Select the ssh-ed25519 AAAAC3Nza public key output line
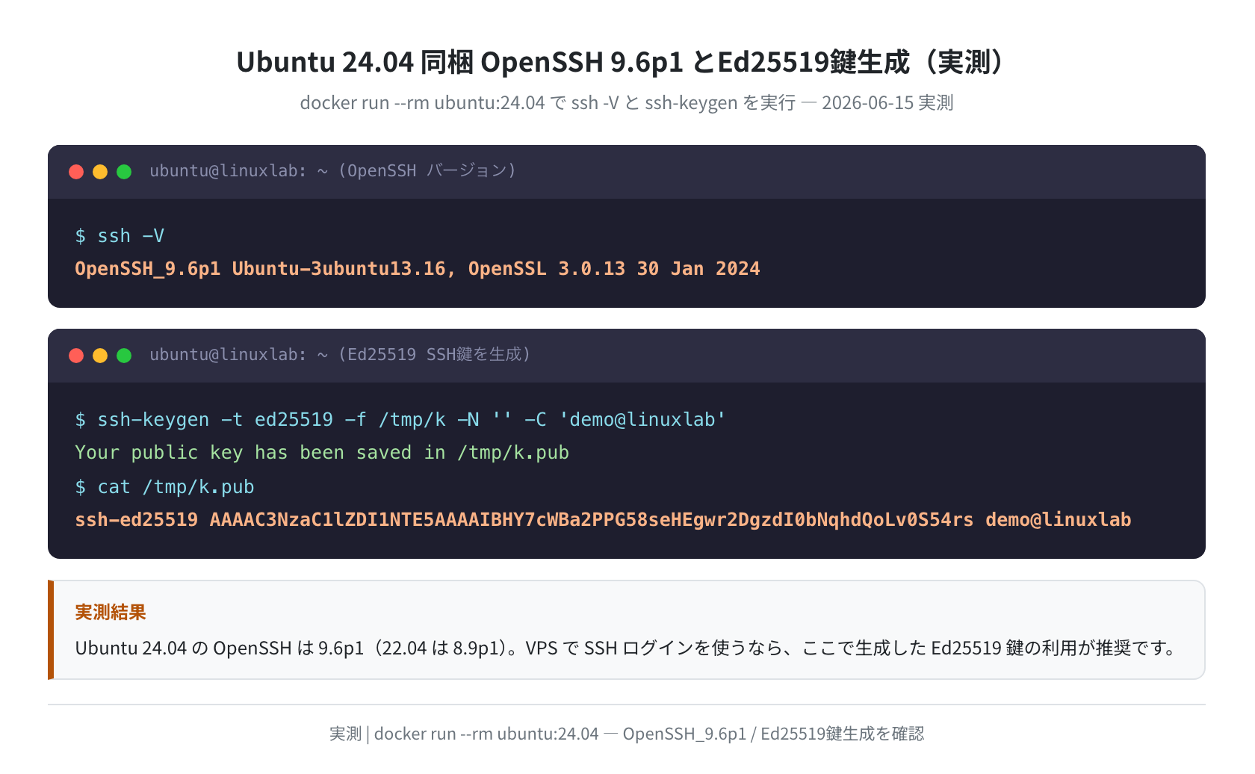 (x=603, y=520)
